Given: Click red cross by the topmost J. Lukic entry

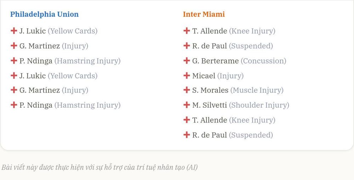Looking at the screenshot, I should click(x=14, y=31).
